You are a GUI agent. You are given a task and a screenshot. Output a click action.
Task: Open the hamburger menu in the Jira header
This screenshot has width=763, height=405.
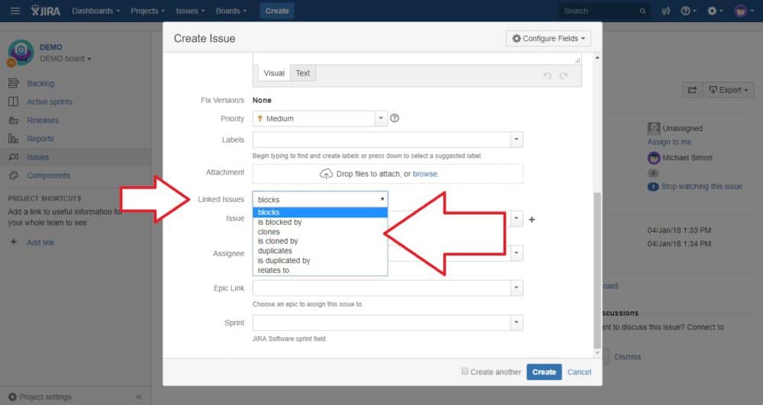tap(15, 11)
